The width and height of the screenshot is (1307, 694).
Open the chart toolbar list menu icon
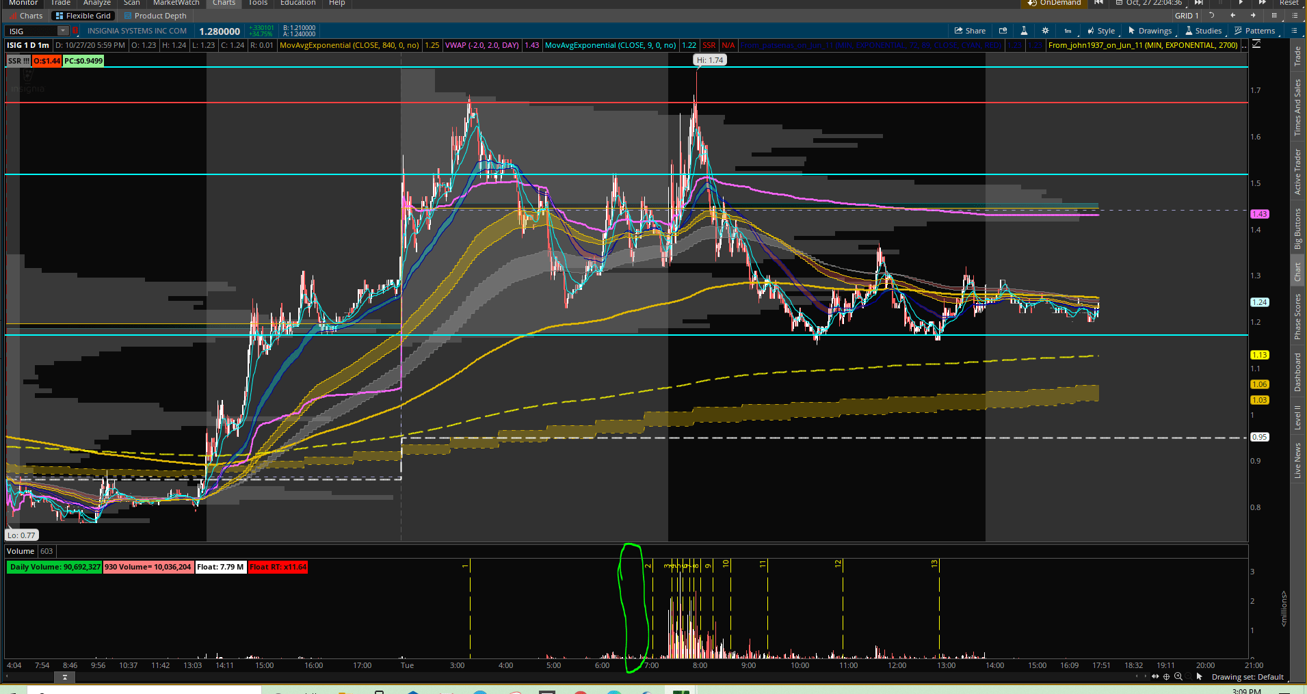(x=1294, y=31)
